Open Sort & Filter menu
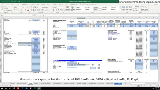 [x=142, y=8]
